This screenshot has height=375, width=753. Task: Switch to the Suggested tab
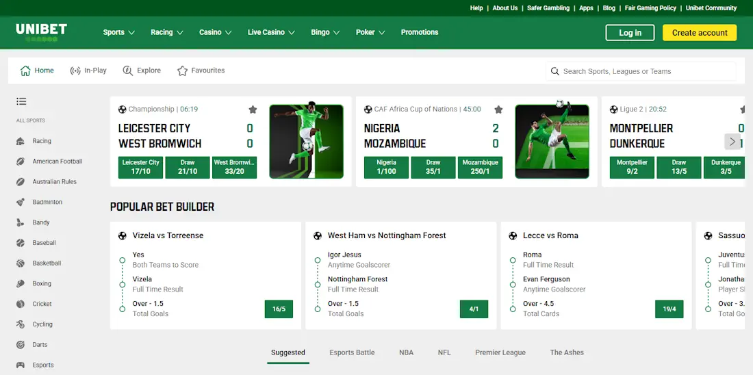[x=288, y=352]
